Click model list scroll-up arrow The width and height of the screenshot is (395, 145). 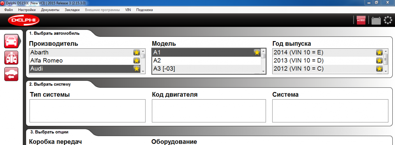click(x=263, y=51)
